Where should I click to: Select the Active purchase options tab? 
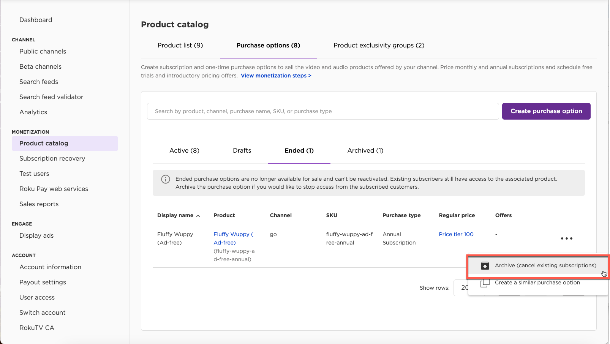[184, 151]
